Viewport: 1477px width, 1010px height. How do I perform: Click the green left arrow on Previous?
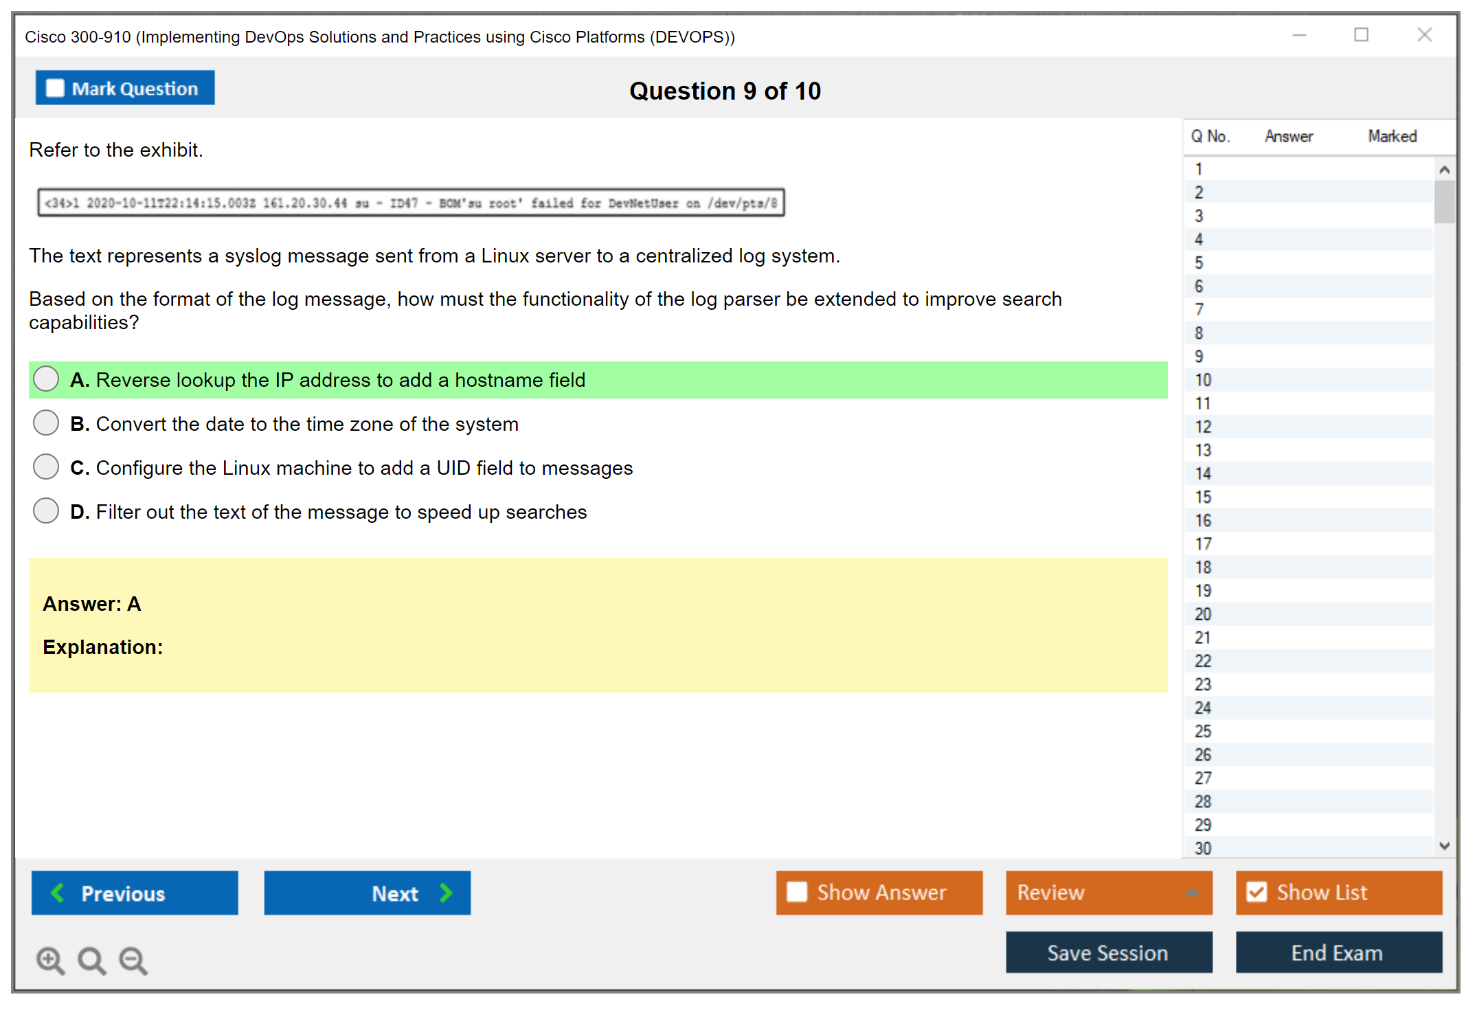point(58,893)
